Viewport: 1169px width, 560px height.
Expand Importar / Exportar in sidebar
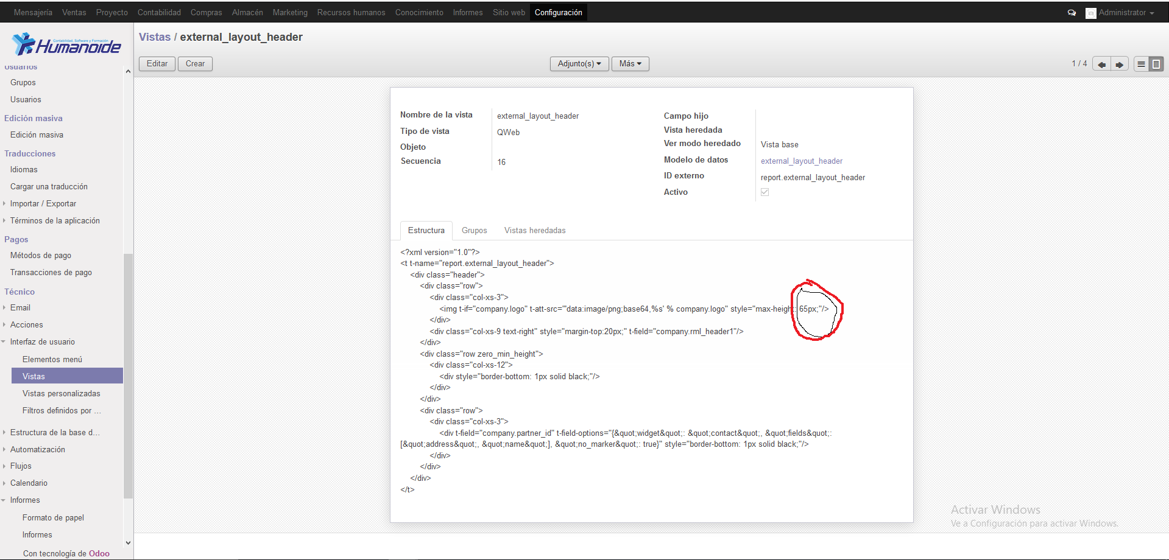(x=43, y=204)
